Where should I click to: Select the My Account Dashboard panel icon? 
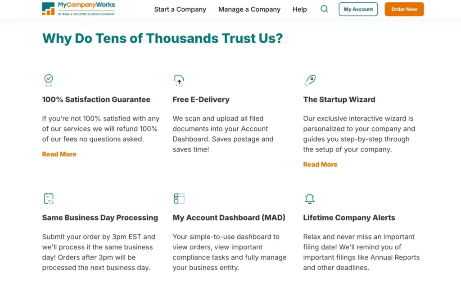[179, 198]
